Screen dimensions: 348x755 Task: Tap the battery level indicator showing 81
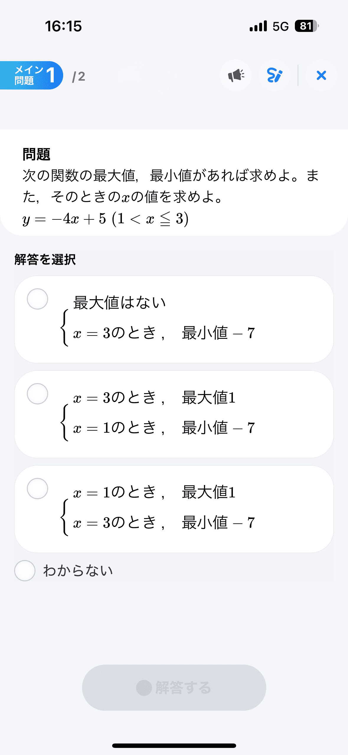click(x=306, y=26)
